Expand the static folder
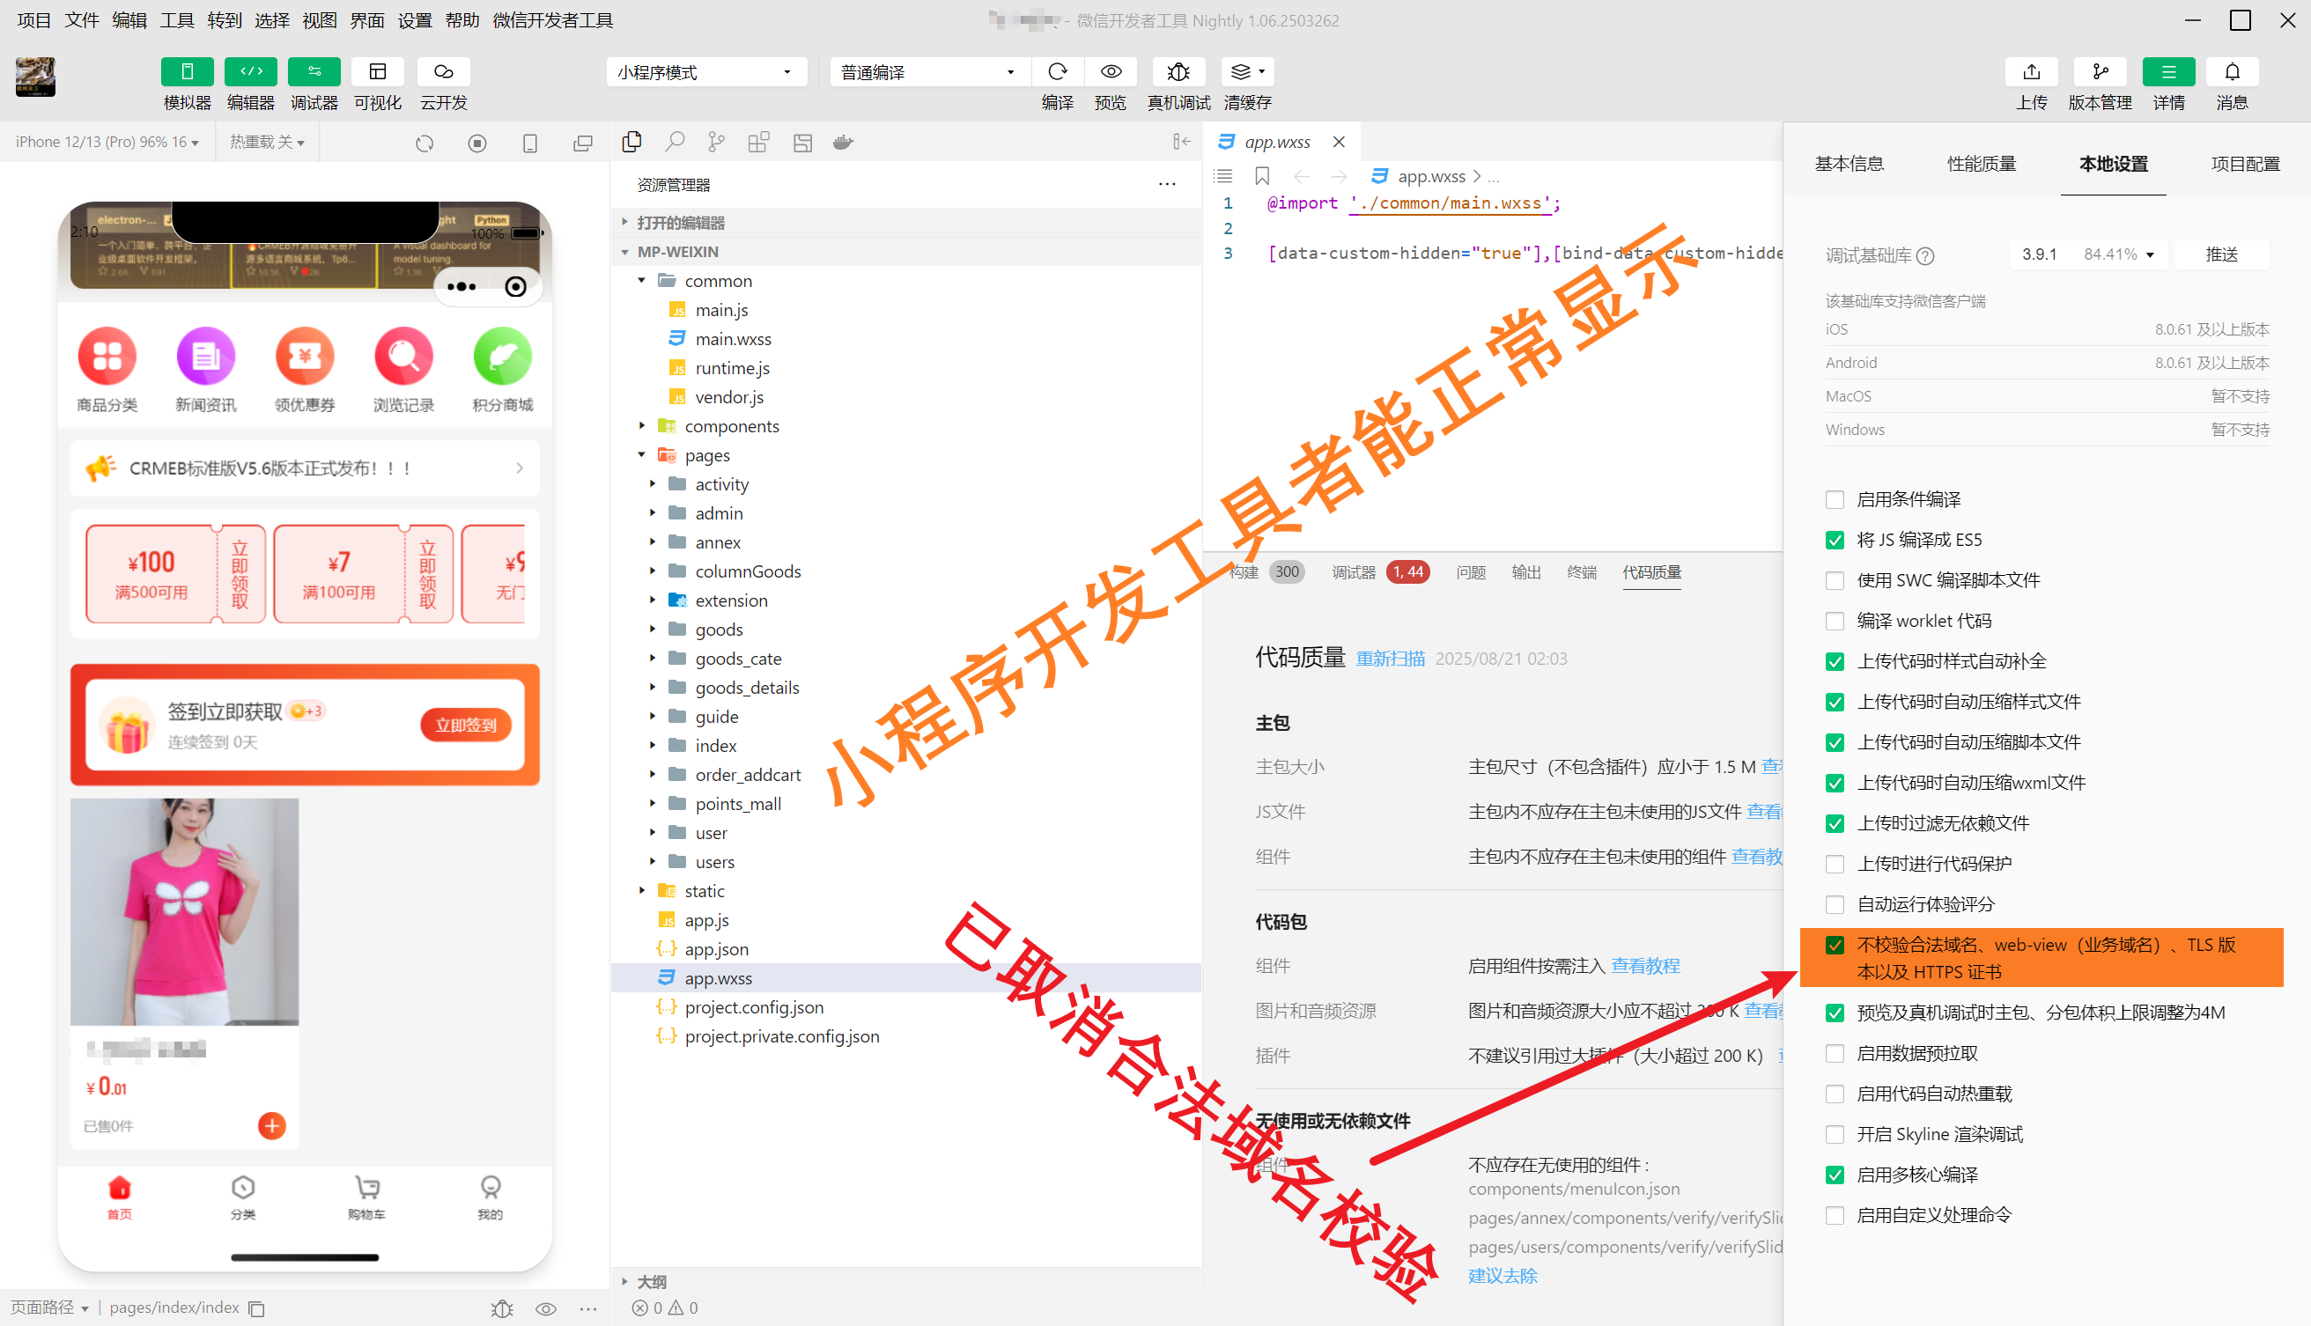2311x1326 pixels. (641, 891)
